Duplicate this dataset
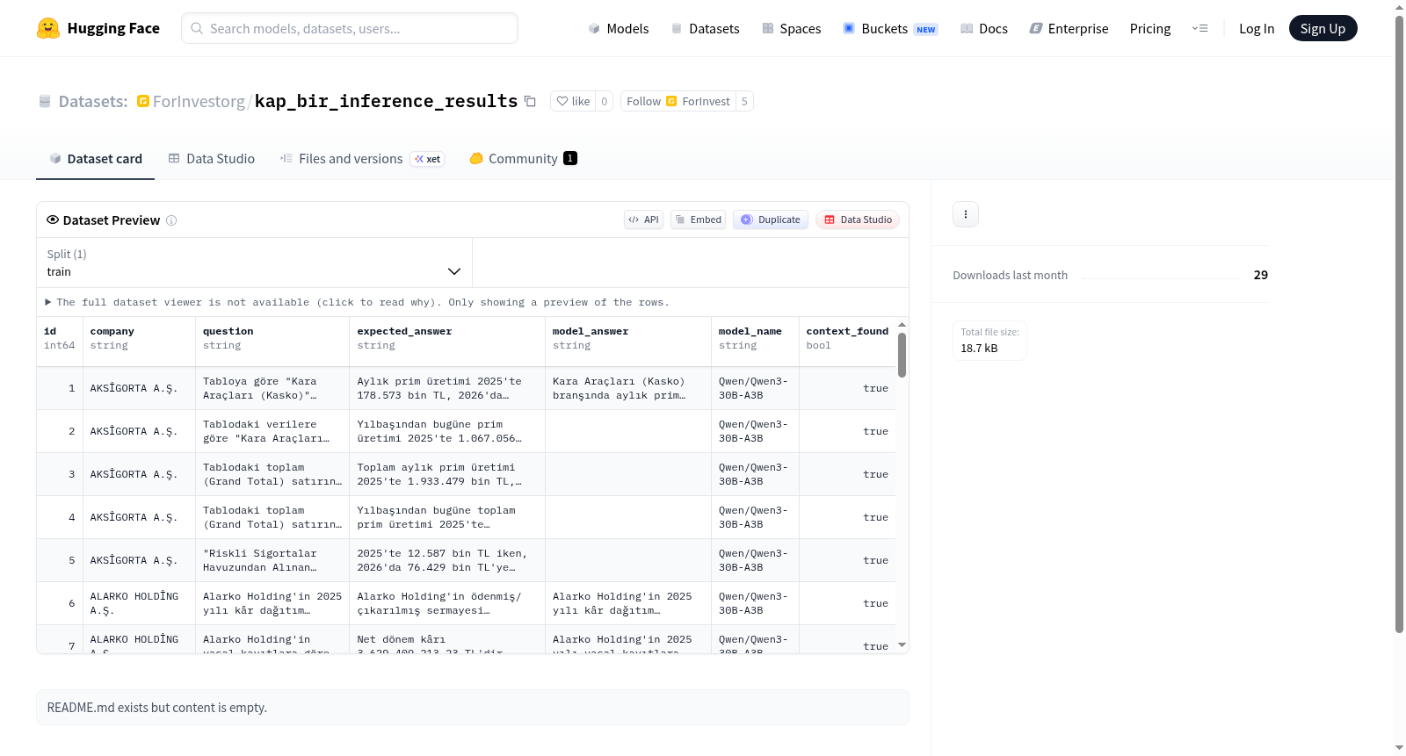 coord(770,220)
